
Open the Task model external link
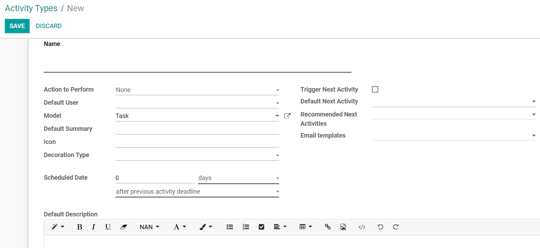(x=287, y=116)
